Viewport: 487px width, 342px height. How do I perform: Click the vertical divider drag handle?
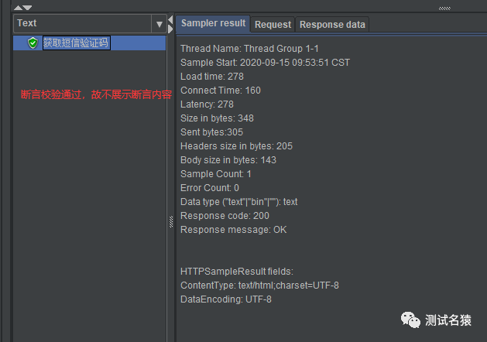point(171,221)
